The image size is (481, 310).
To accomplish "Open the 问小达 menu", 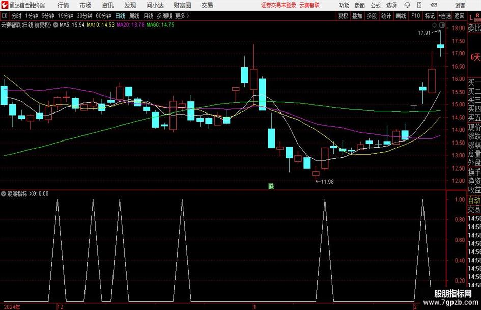I will (x=155, y=5).
